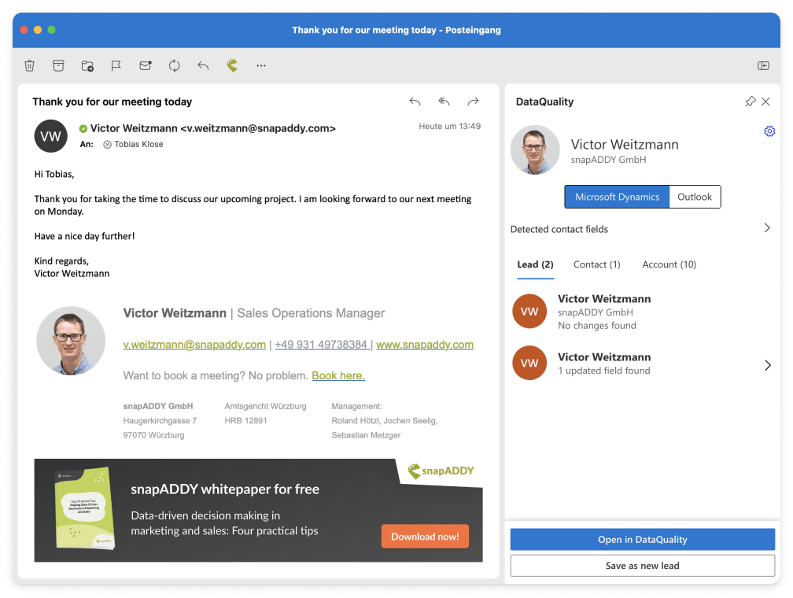This screenshot has height=598, width=793.
Task: Reply to the email from message header
Action: (415, 102)
